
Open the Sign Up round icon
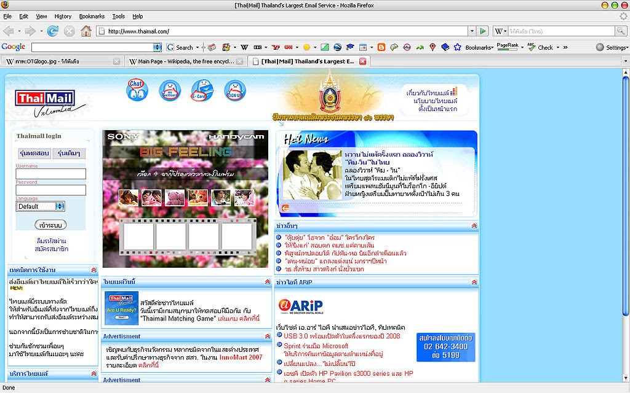click(x=234, y=90)
